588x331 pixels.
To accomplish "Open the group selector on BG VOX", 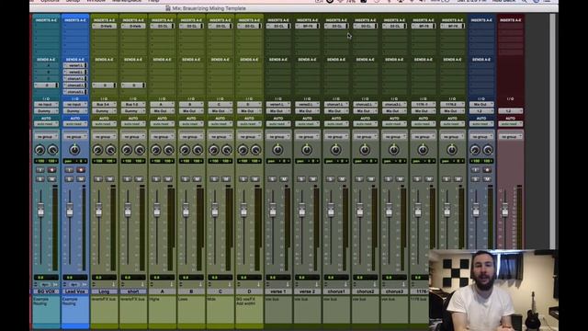I will [x=46, y=137].
